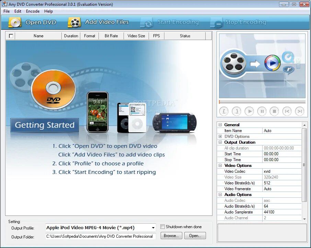
Task: Click the Start Time value 00:00:00
Action: pyautogui.click(x=282, y=154)
